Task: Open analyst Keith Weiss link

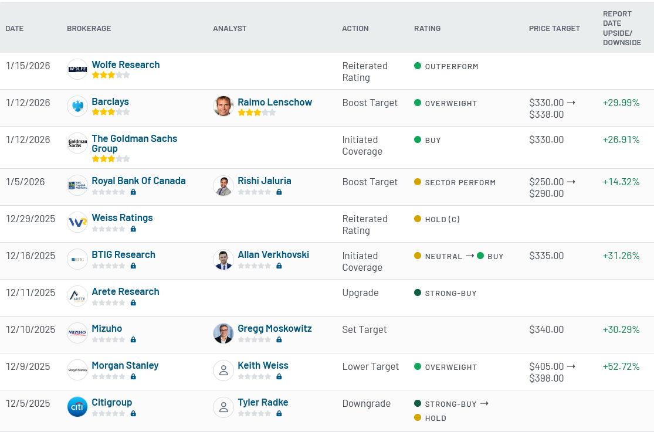Action: point(263,365)
